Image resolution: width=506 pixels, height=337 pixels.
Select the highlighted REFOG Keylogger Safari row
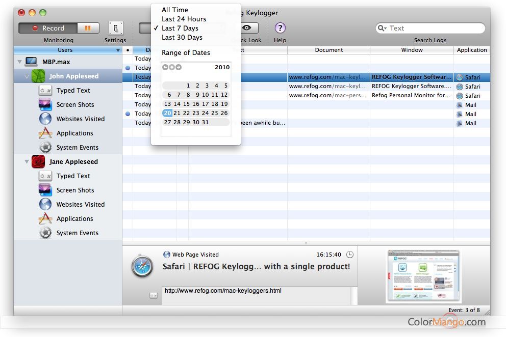[306, 77]
